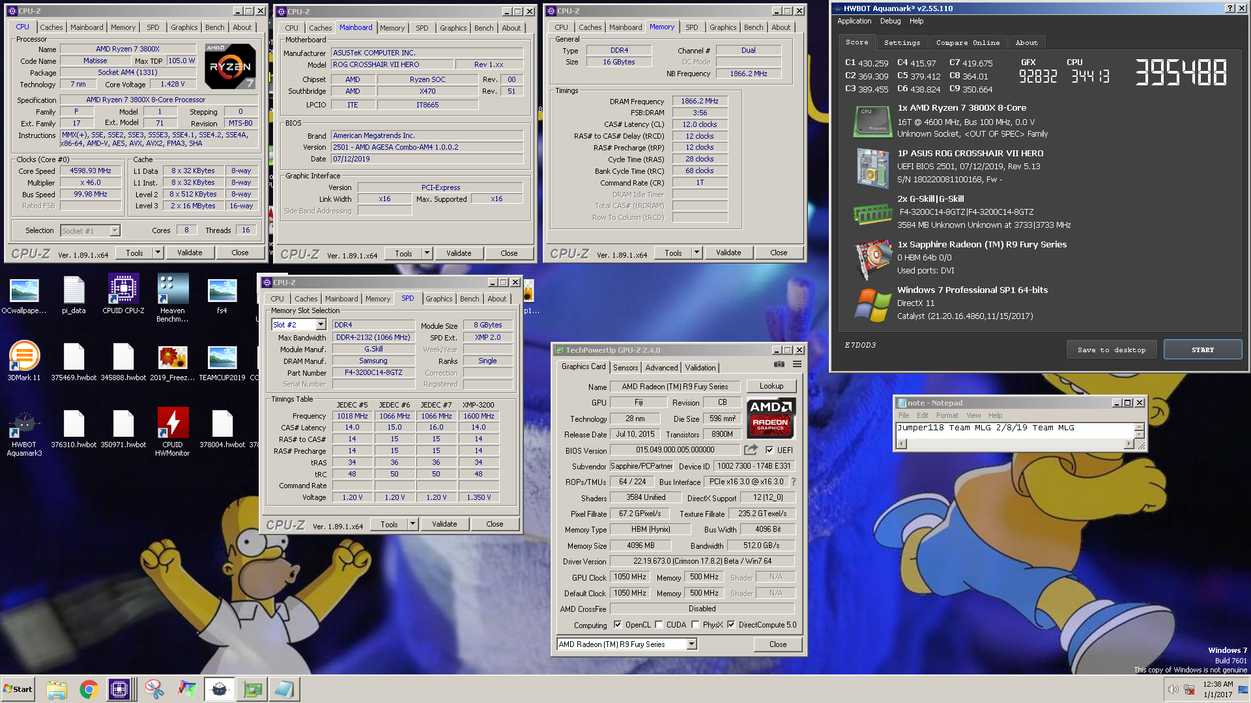The width and height of the screenshot is (1251, 703).
Task: Toggle the OpenCL checkbox in GPU-Z
Action: pyautogui.click(x=618, y=625)
